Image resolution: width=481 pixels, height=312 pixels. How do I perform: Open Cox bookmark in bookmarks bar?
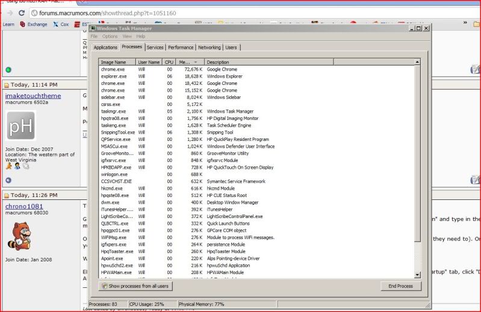pyautogui.click(x=61, y=24)
